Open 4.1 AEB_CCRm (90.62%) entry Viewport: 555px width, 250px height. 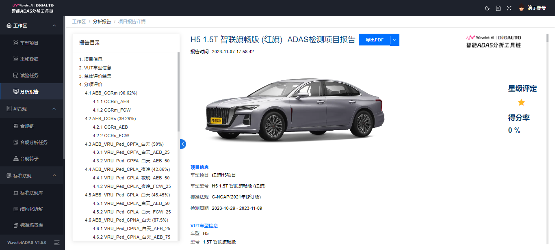(x=111, y=93)
